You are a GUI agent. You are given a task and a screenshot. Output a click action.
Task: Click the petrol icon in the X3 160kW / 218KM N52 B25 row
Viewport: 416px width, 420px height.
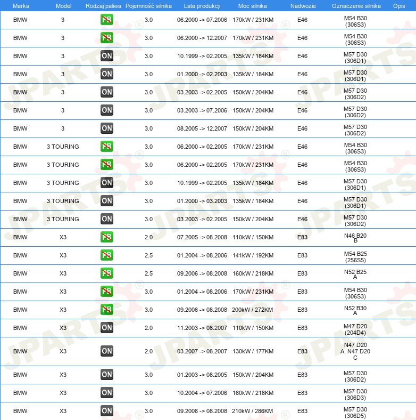tap(107, 273)
